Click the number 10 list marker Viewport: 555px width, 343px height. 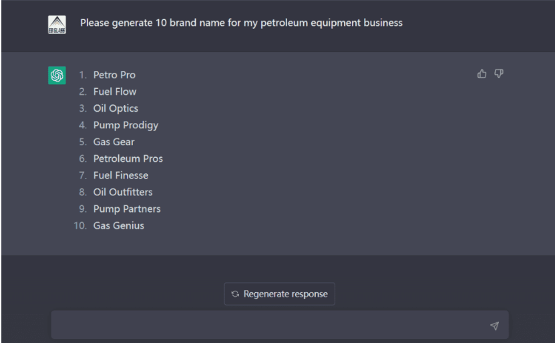[80, 225]
